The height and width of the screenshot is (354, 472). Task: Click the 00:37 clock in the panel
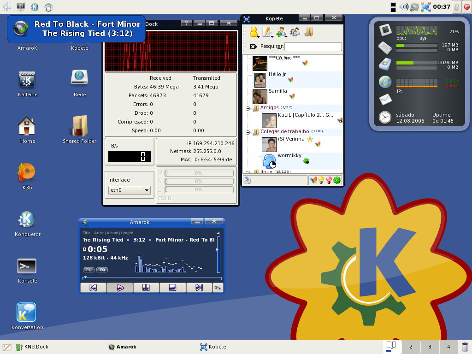pyautogui.click(x=441, y=6)
